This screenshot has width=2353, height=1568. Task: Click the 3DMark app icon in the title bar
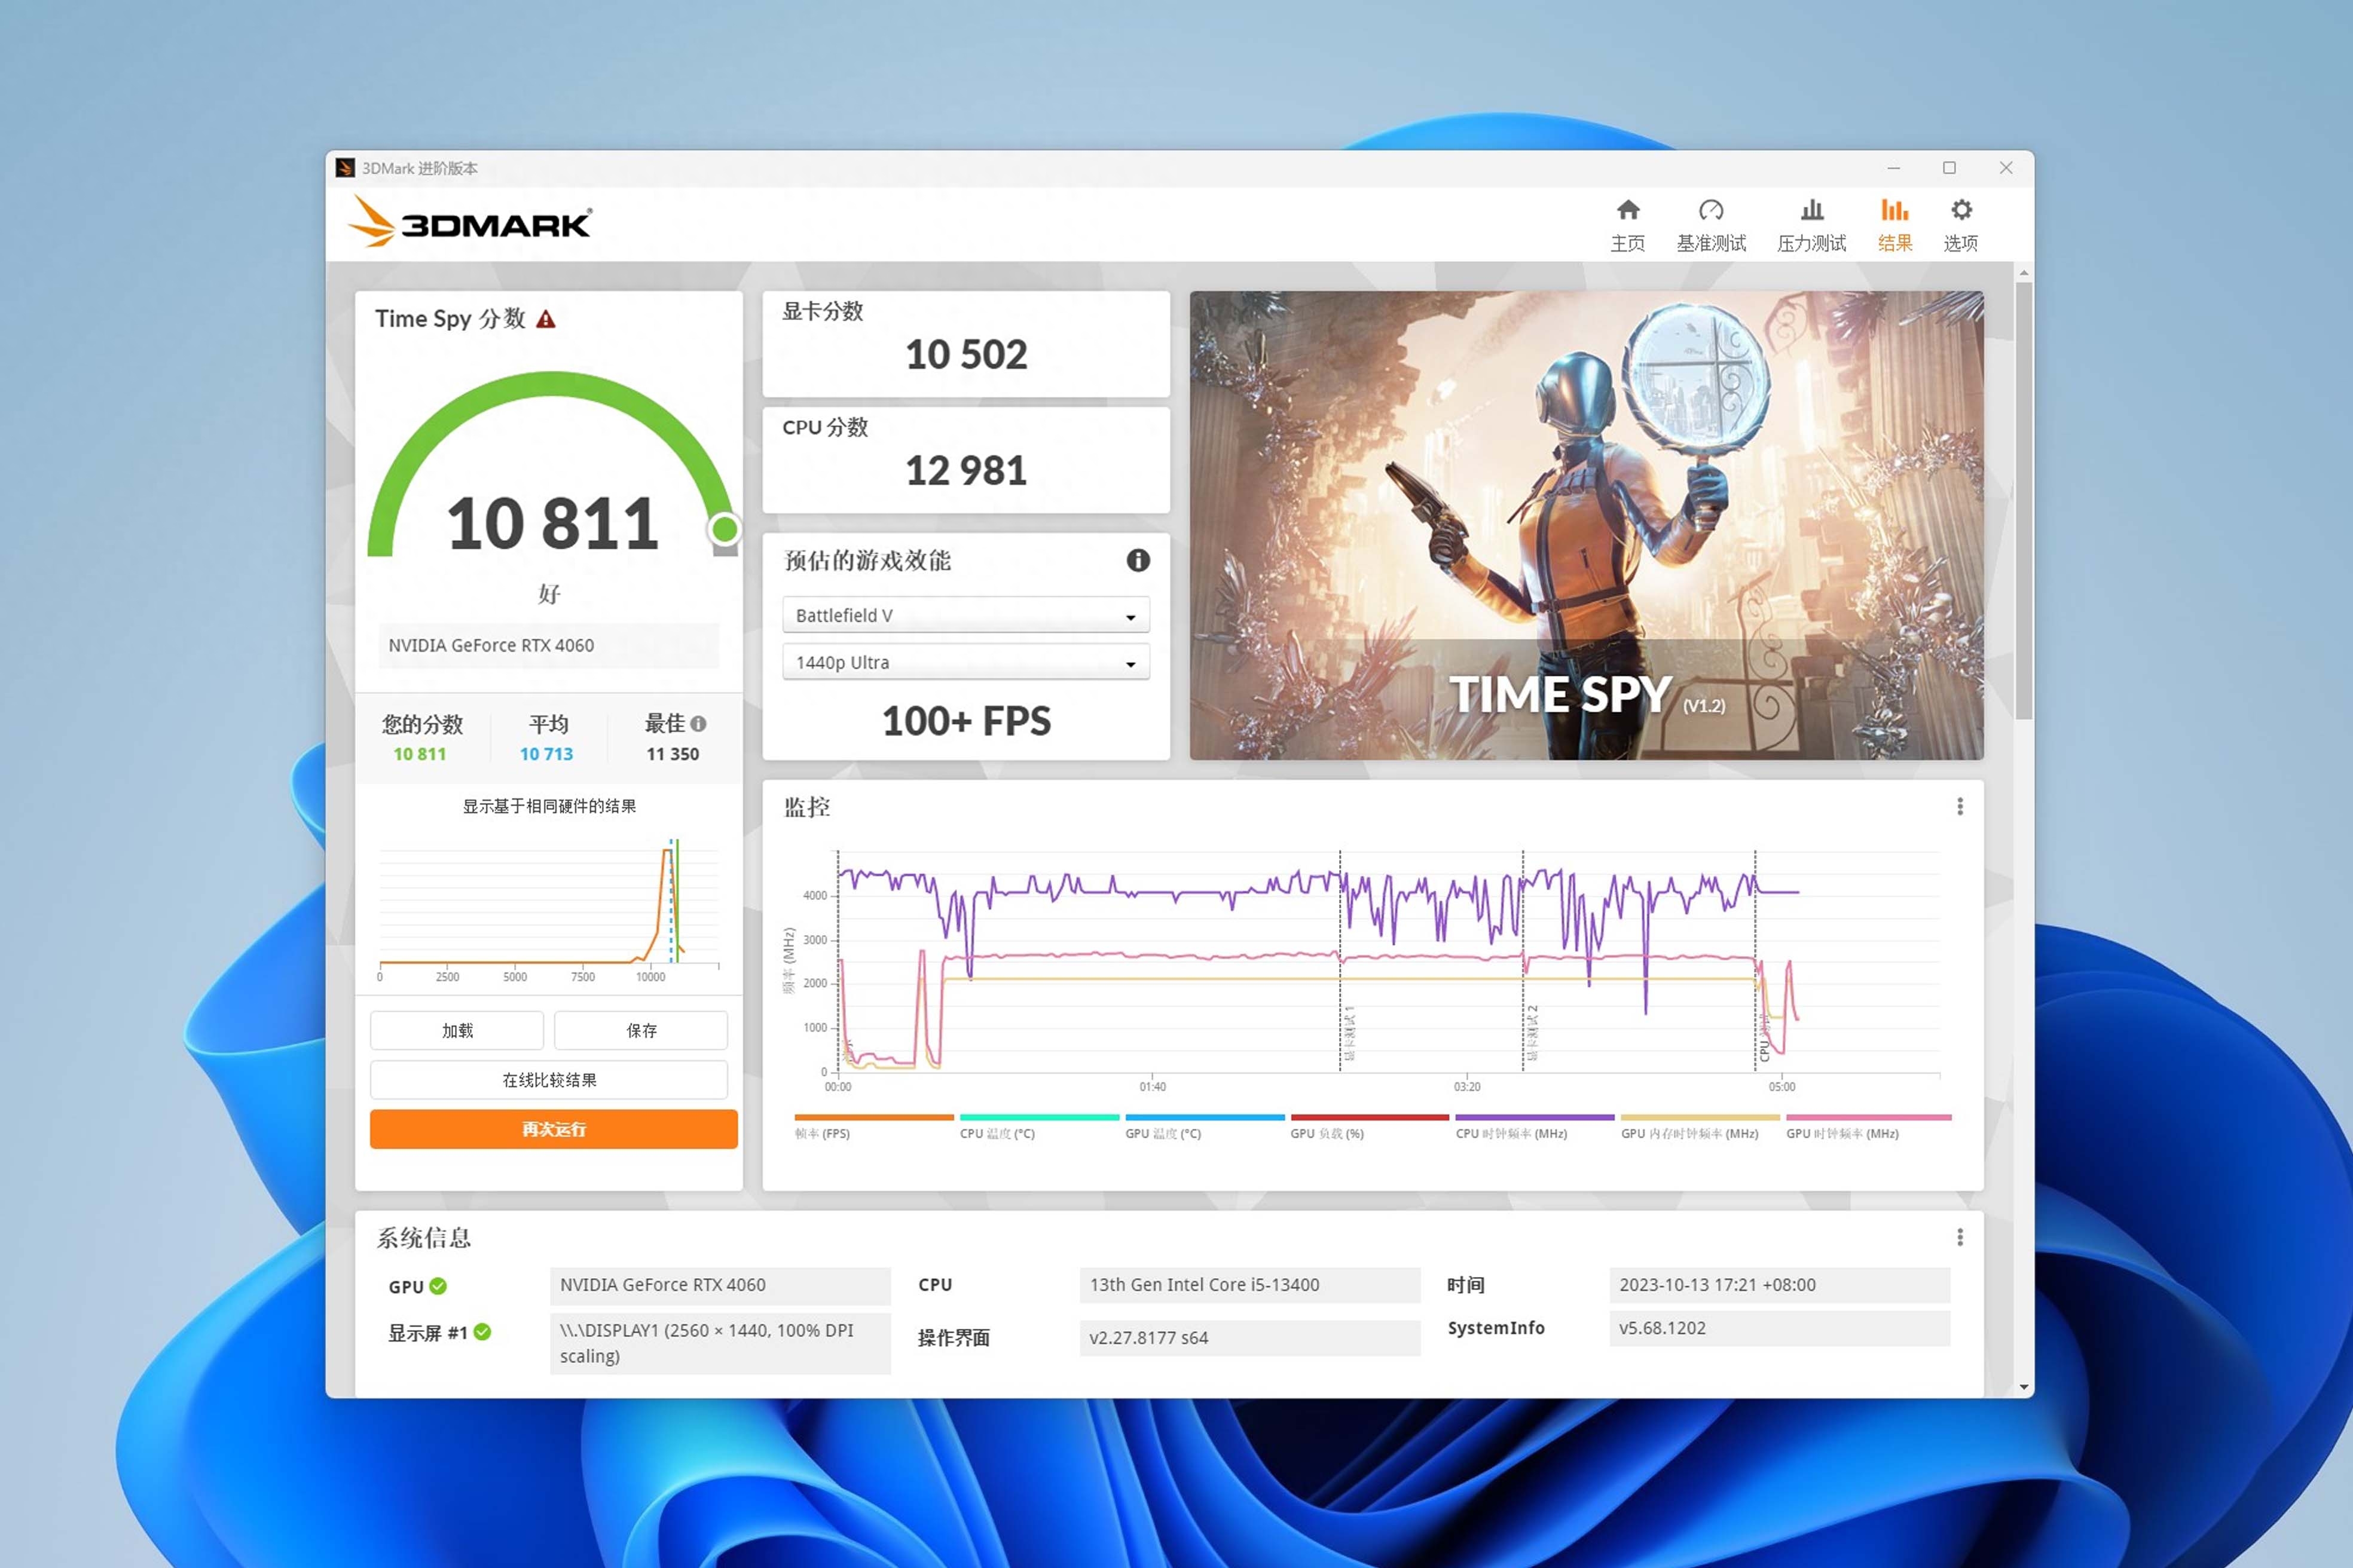point(345,168)
